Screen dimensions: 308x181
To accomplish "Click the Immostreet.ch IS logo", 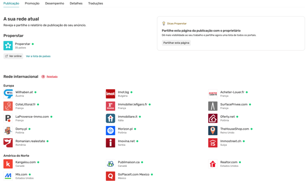I will click(x=213, y=143).
